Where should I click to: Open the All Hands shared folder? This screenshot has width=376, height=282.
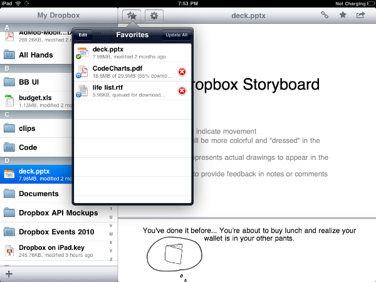click(36, 55)
